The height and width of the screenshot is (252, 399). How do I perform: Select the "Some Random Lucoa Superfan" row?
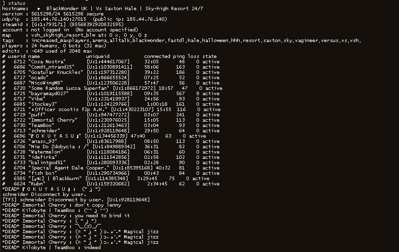click(x=112, y=88)
